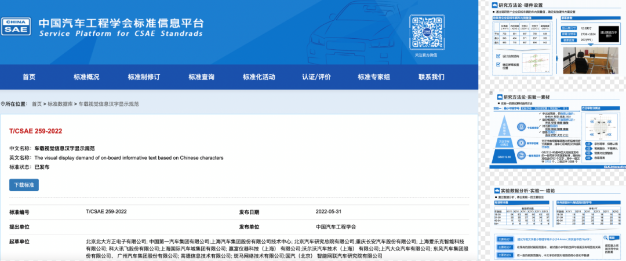The width and height of the screenshot is (626, 261).
Task: Open the 标准概况 menu item
Action: [x=86, y=78]
